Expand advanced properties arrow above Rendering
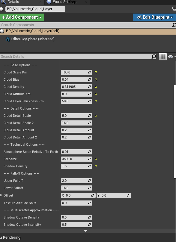 click(x=86, y=231)
